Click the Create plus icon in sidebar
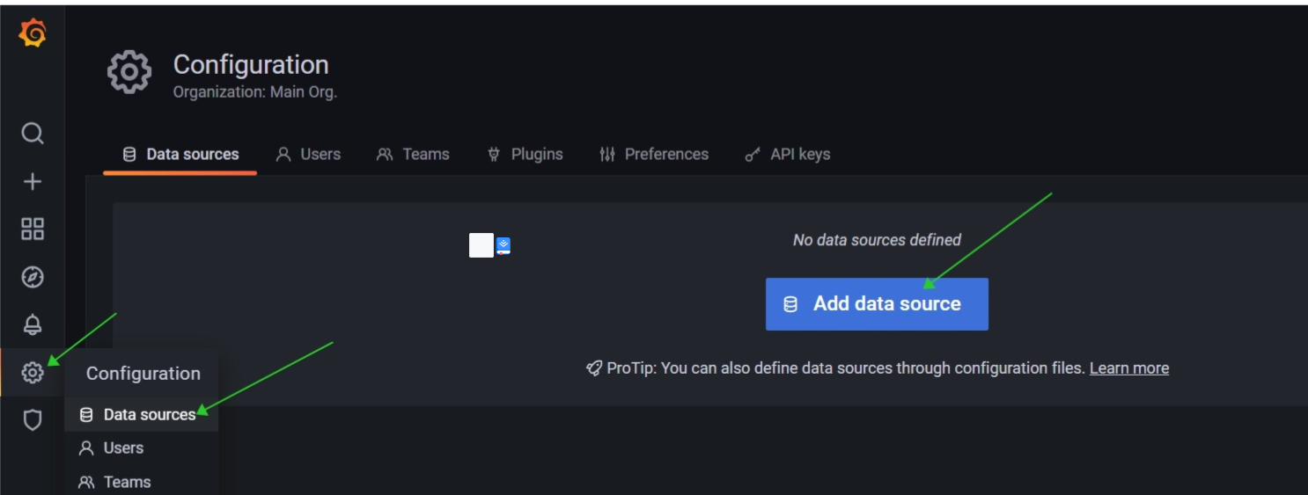 pyautogui.click(x=33, y=182)
